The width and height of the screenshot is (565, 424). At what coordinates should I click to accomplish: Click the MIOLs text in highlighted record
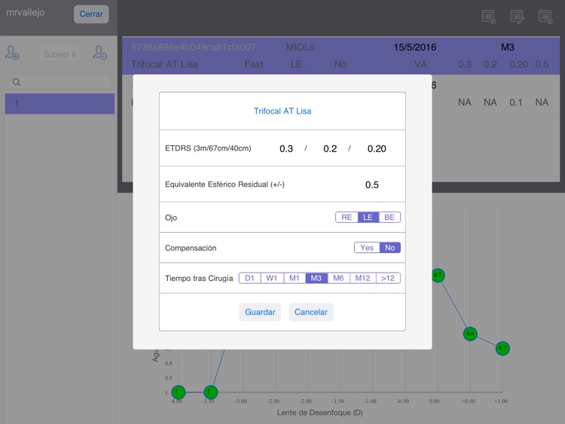pyautogui.click(x=300, y=47)
